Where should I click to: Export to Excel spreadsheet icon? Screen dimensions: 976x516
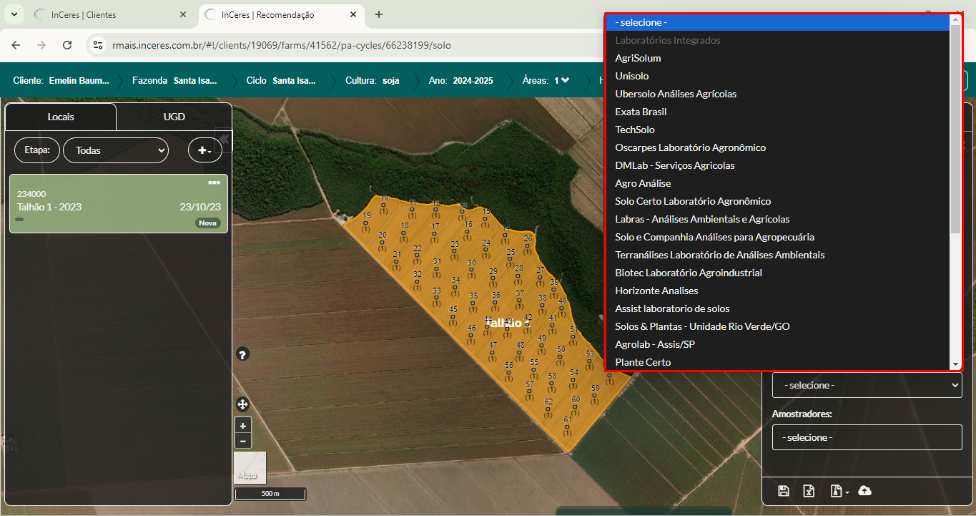(809, 491)
